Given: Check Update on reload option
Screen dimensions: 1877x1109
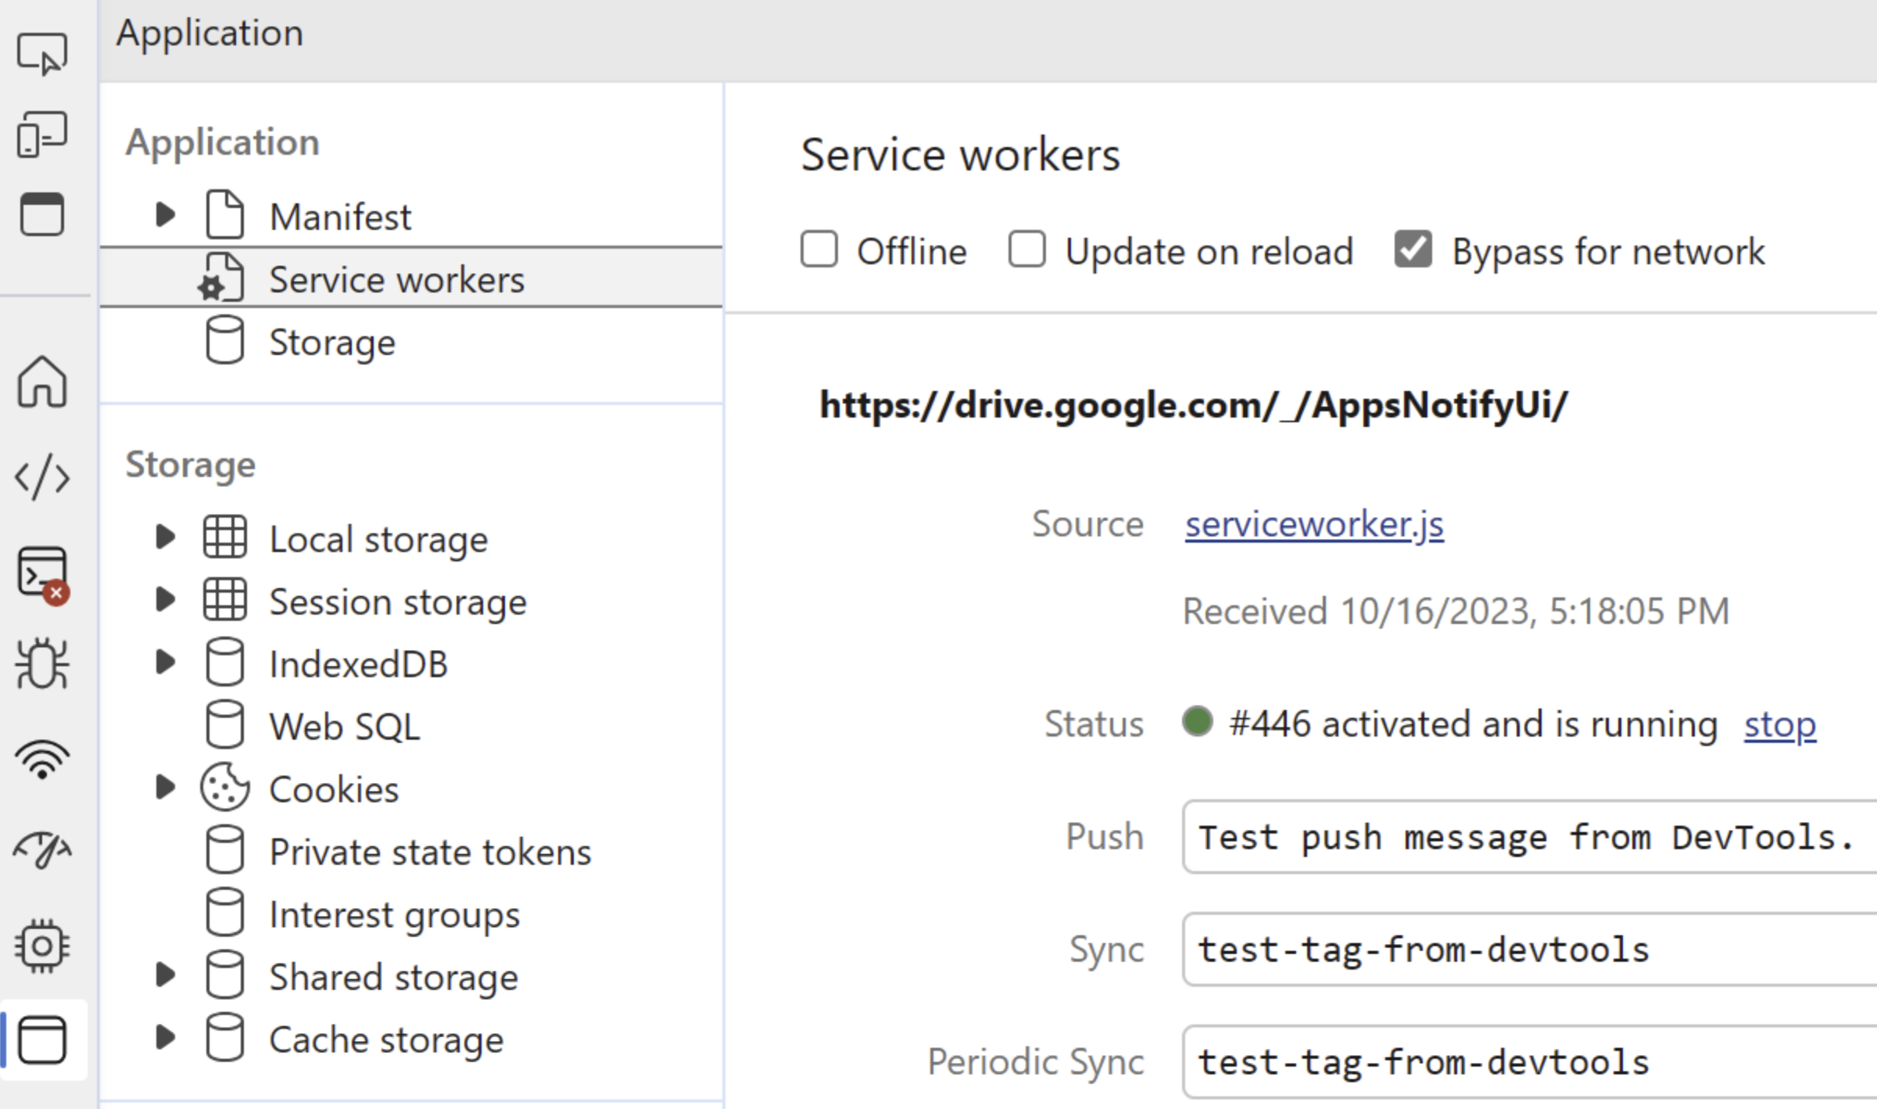Looking at the screenshot, I should pyautogui.click(x=1026, y=249).
